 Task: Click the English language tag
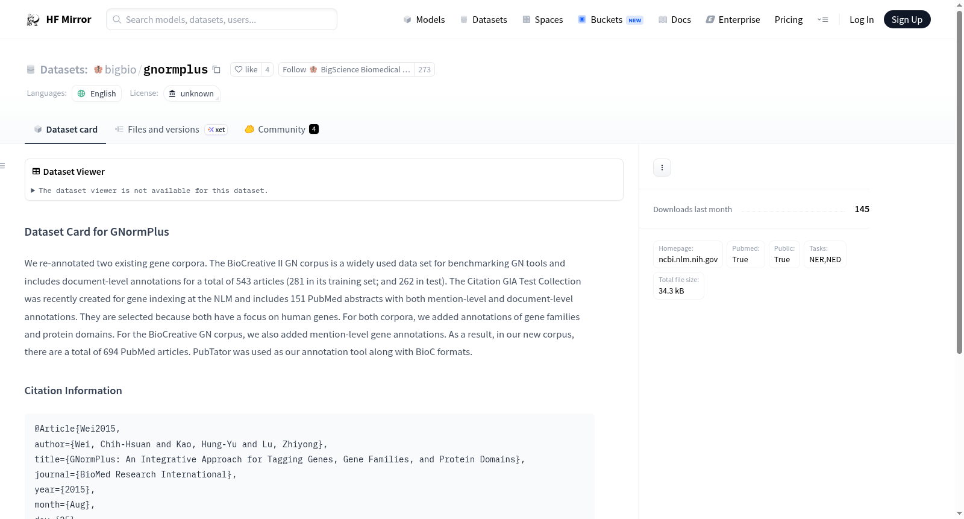[97, 93]
